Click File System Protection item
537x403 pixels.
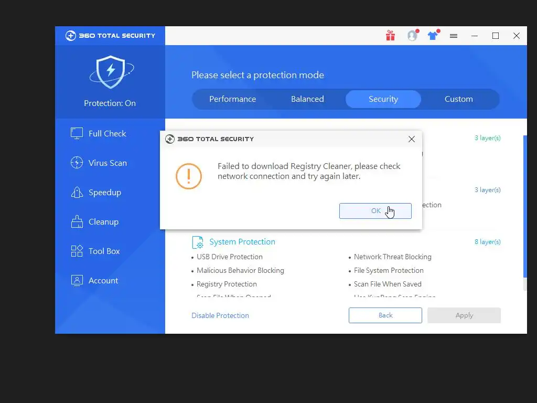pyautogui.click(x=389, y=270)
